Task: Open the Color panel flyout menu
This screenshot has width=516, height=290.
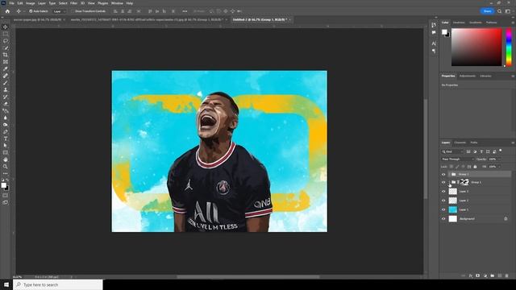Action: (x=513, y=23)
